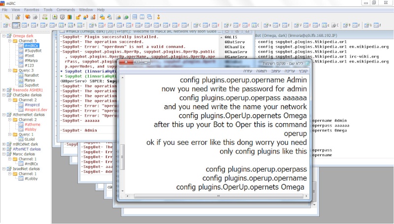Open the URLs List globe icon
Viewport: 394px width, 224px height.
pos(126,17)
